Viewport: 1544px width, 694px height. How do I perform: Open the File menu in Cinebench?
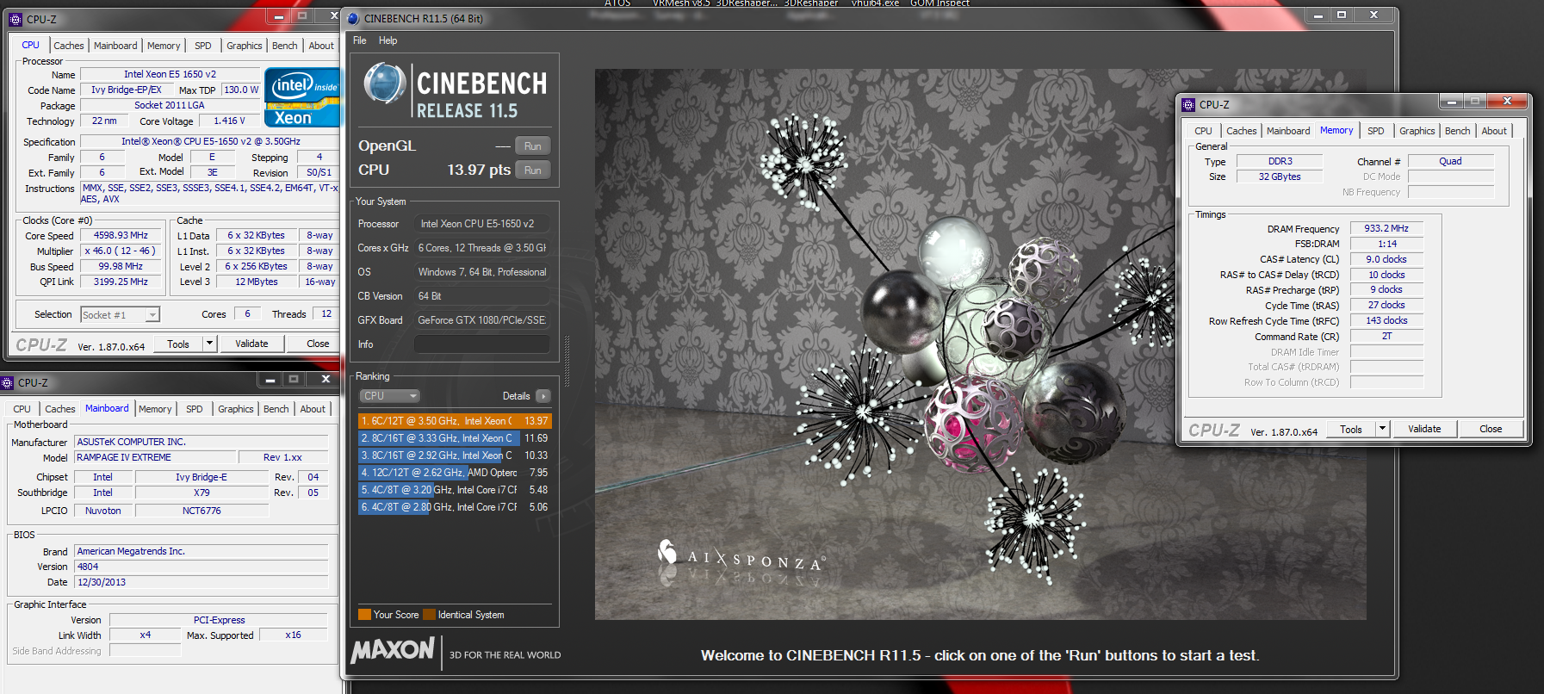click(360, 40)
